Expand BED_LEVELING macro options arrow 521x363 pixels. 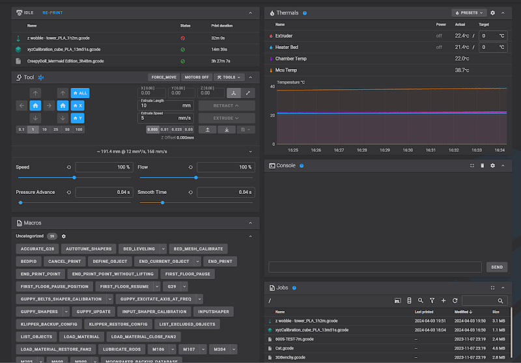163,249
